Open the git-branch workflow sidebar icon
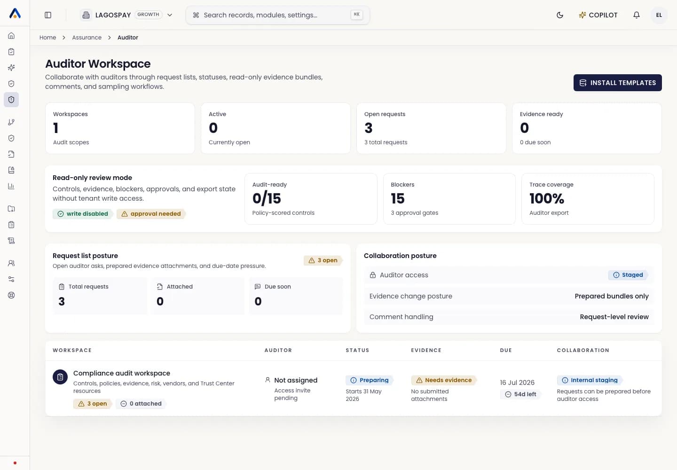The width and height of the screenshot is (677, 470). tap(11, 122)
